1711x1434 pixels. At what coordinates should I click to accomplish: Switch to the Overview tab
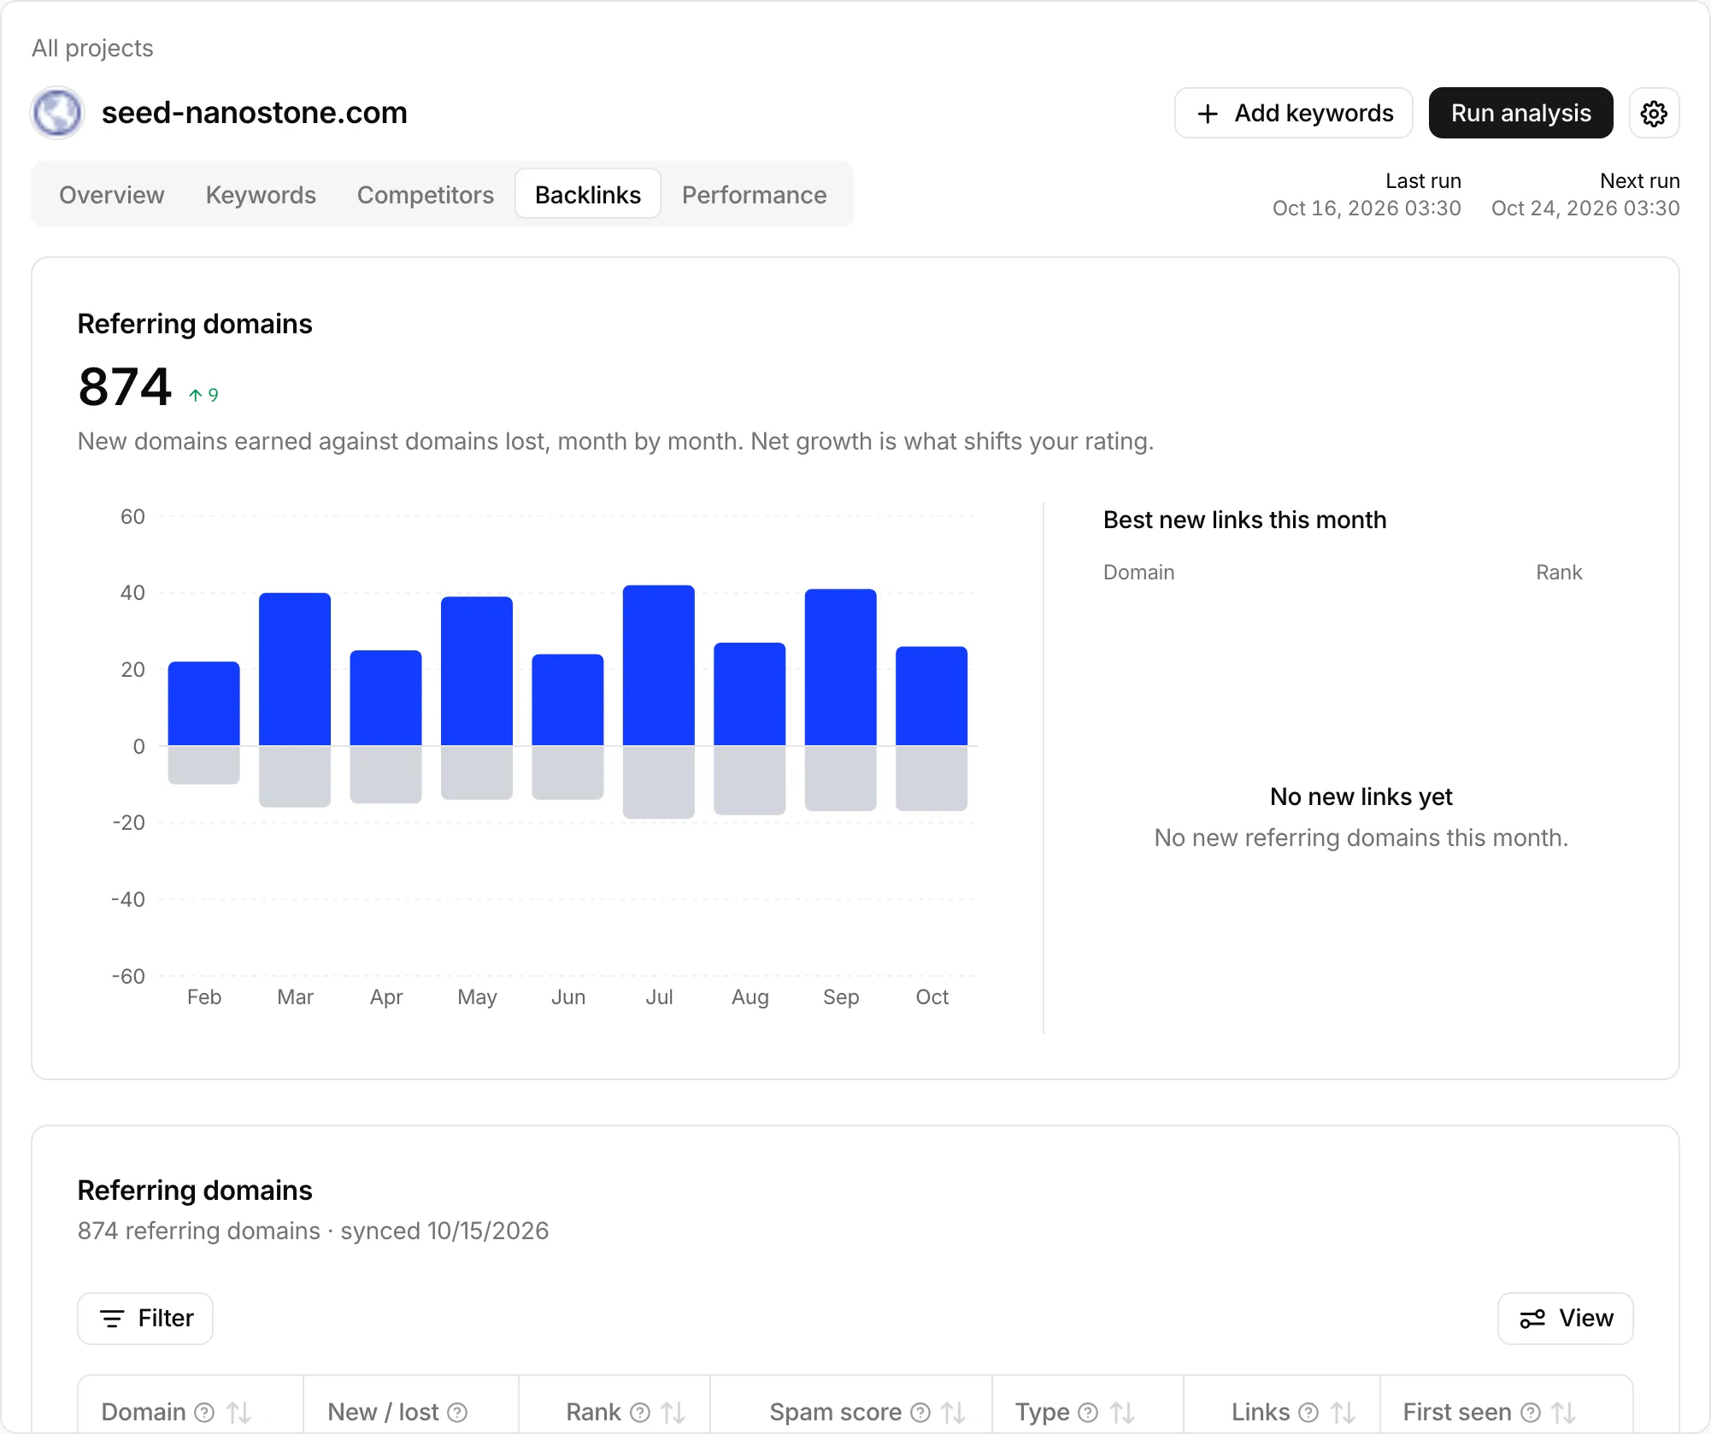(x=112, y=195)
